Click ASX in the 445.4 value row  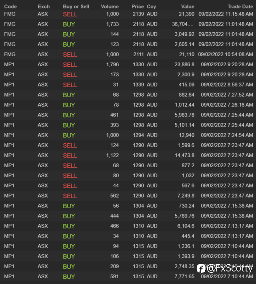click(x=43, y=236)
